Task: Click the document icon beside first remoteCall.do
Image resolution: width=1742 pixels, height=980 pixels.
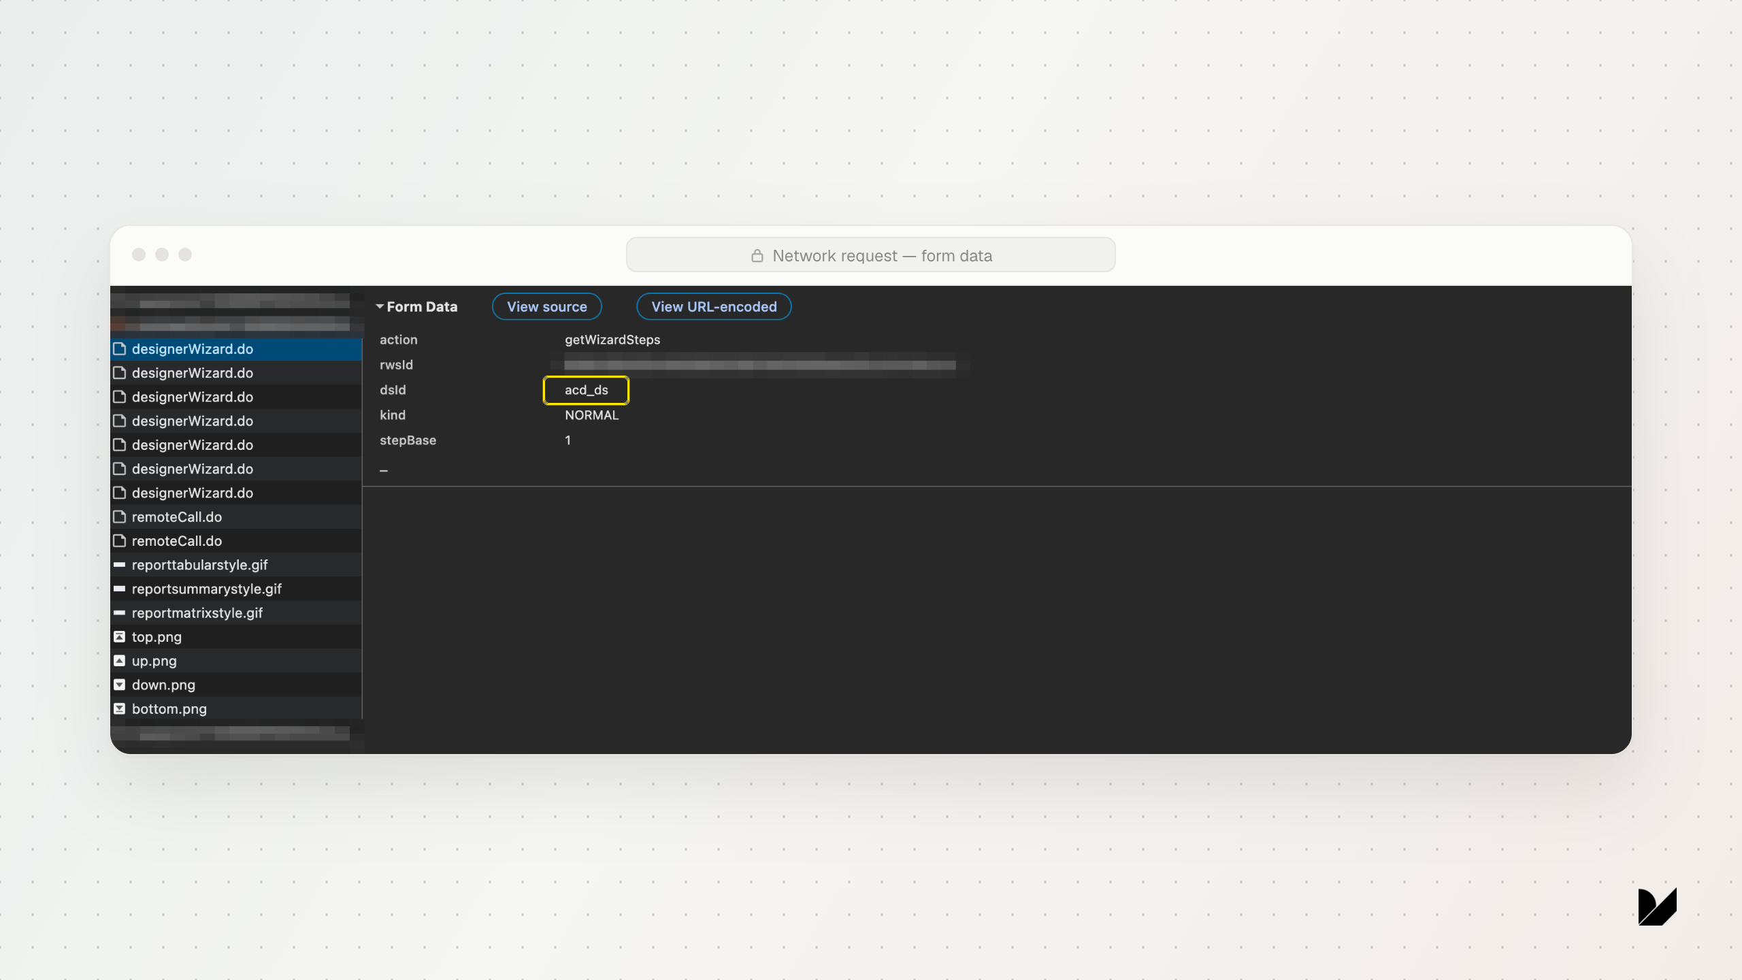Action: [120, 517]
